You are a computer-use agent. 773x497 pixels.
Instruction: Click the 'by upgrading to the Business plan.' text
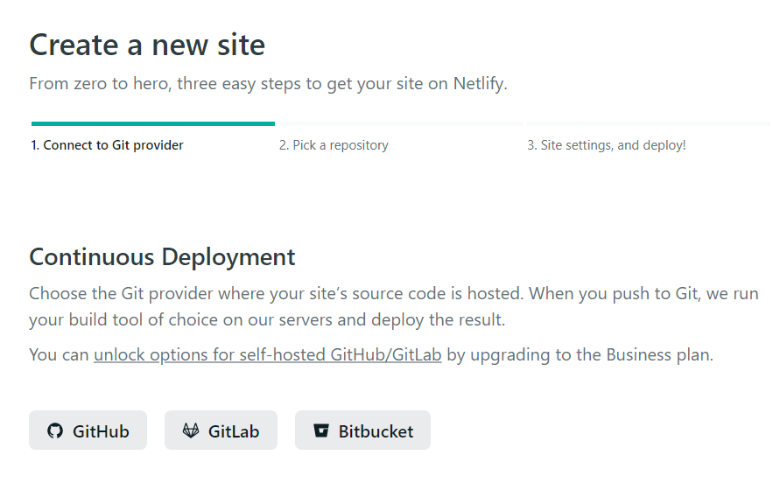[x=580, y=354]
